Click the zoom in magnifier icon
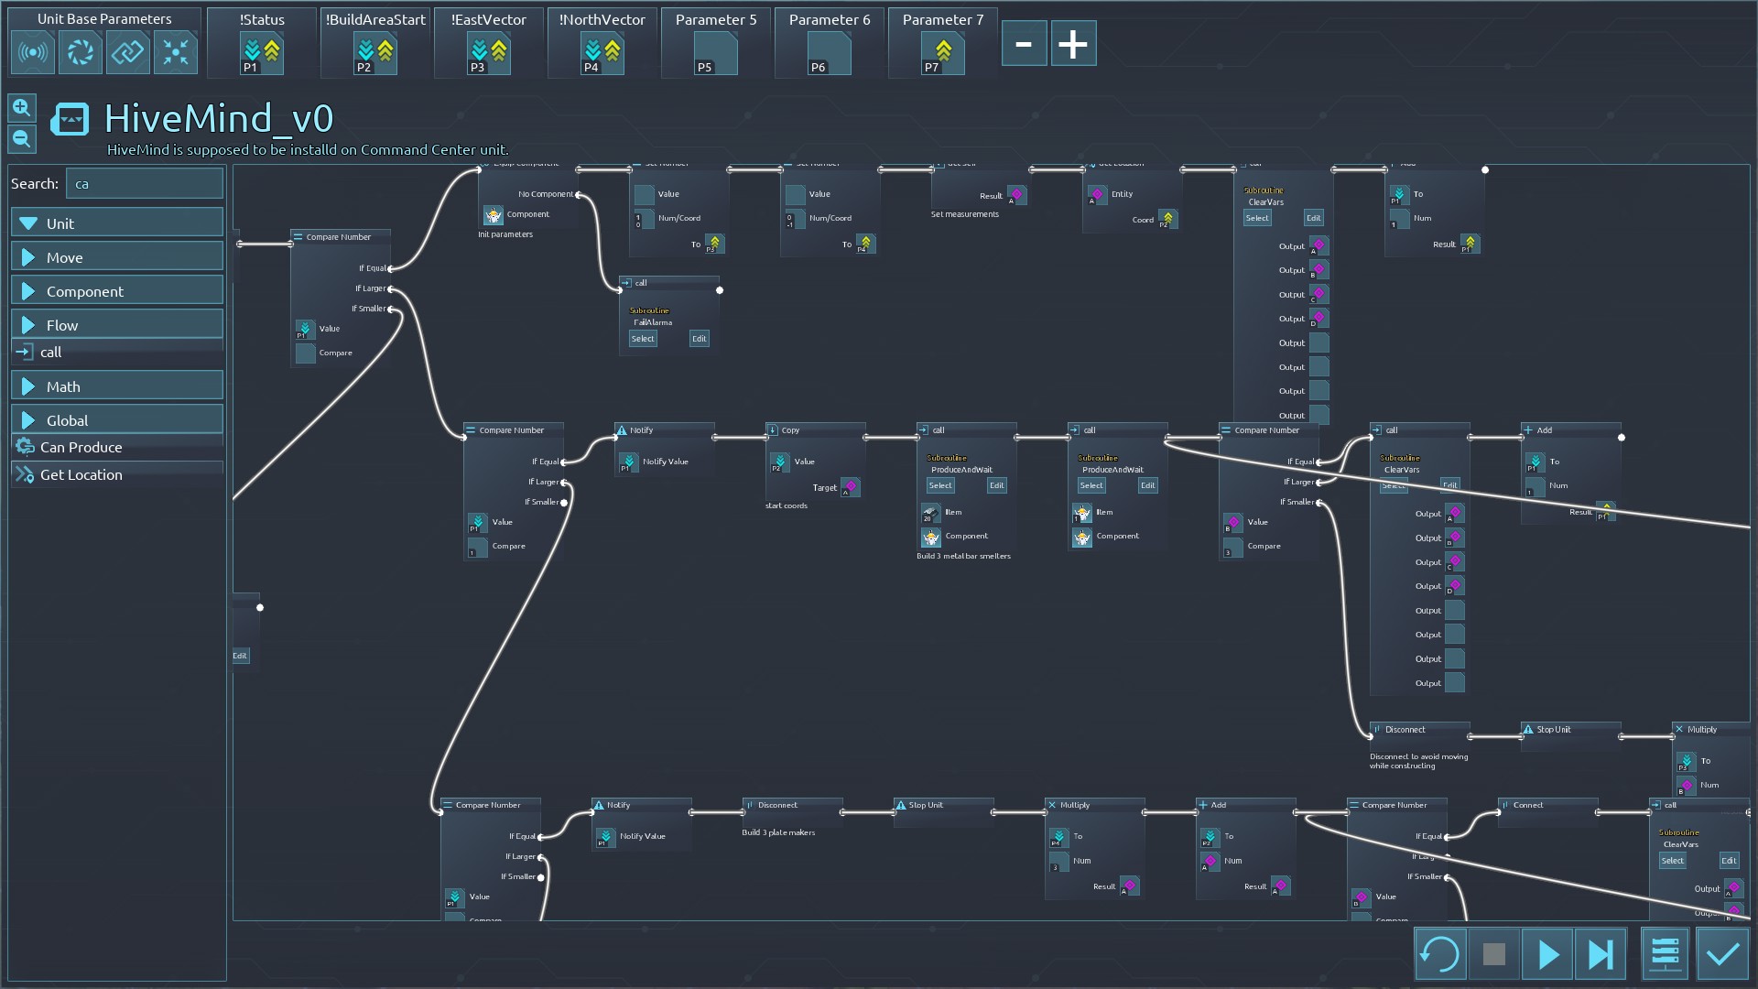Screen dimensions: 1758x989 (21, 108)
